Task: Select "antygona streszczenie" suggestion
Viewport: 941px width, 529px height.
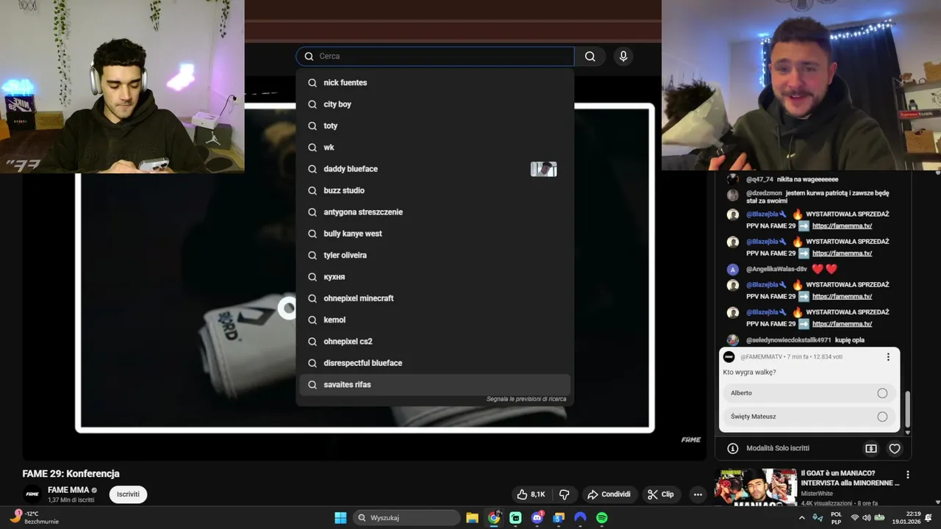Action: pos(435,212)
